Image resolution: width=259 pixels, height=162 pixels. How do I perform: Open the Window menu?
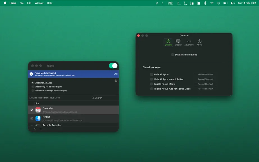[x=39, y=3]
